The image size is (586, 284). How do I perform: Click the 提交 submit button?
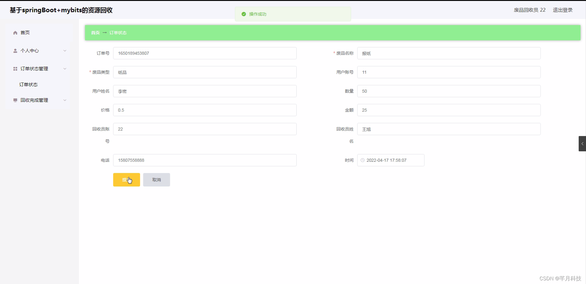[126, 180]
